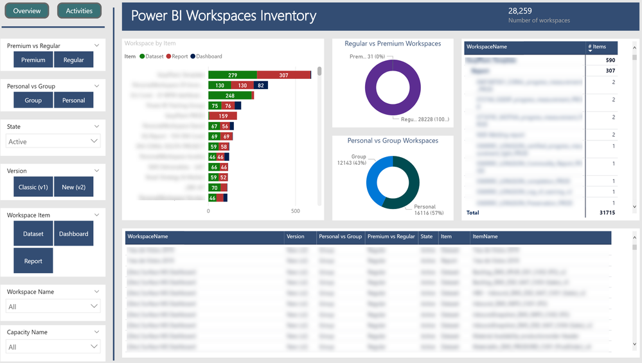Select the 279 dataset bar segment

coord(233,75)
